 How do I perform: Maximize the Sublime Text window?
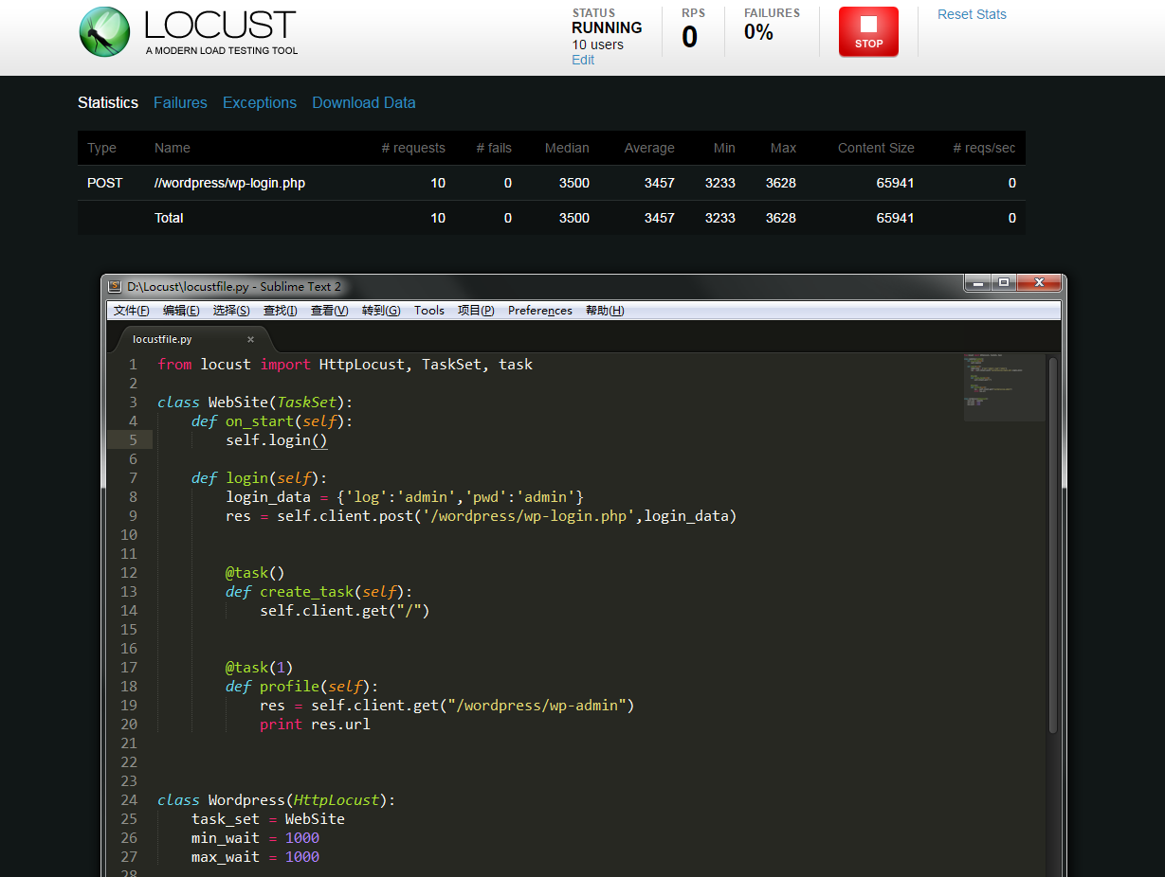coord(1004,282)
